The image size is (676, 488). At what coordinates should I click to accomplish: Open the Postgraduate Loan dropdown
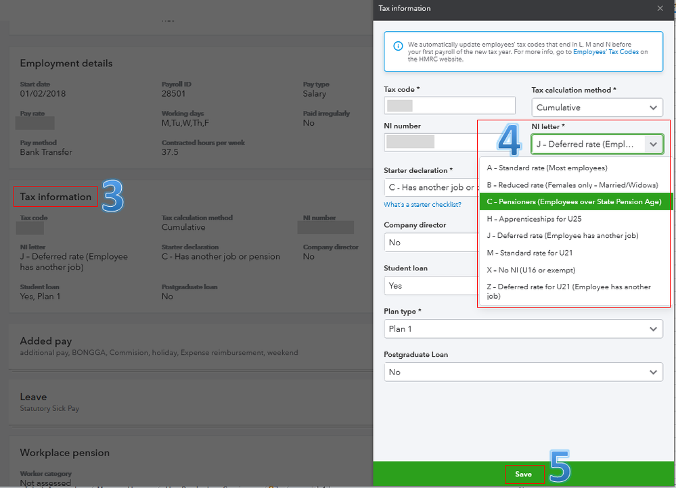click(523, 372)
